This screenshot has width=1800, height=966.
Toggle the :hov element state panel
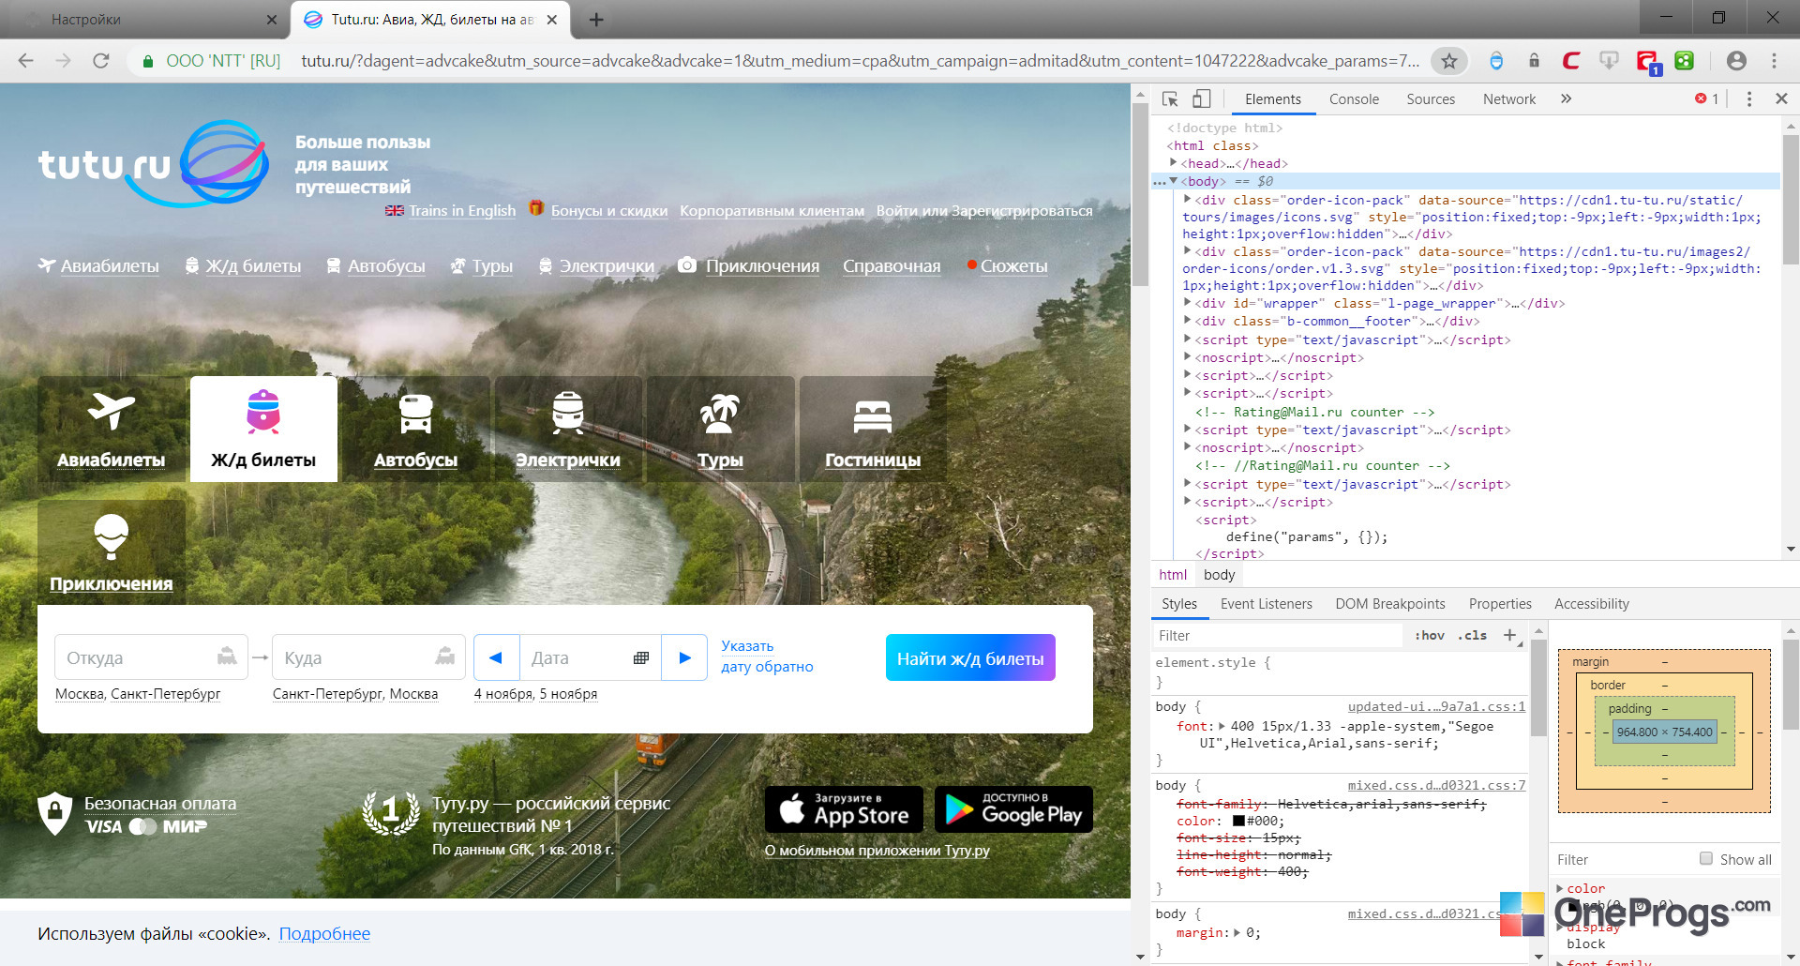point(1430,636)
